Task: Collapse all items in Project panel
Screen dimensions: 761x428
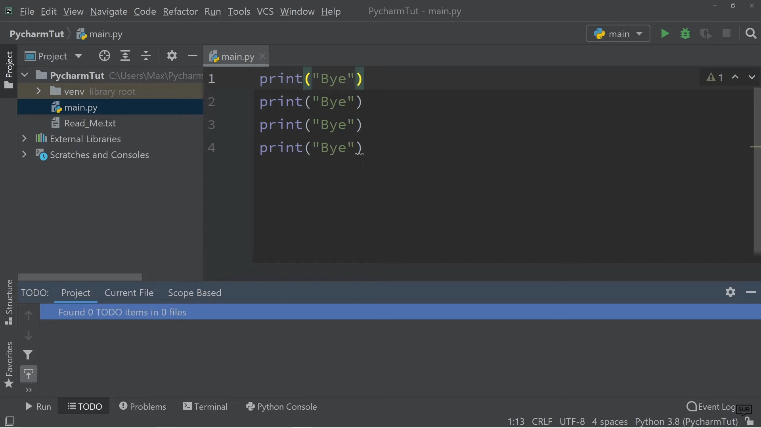Action: [146, 56]
